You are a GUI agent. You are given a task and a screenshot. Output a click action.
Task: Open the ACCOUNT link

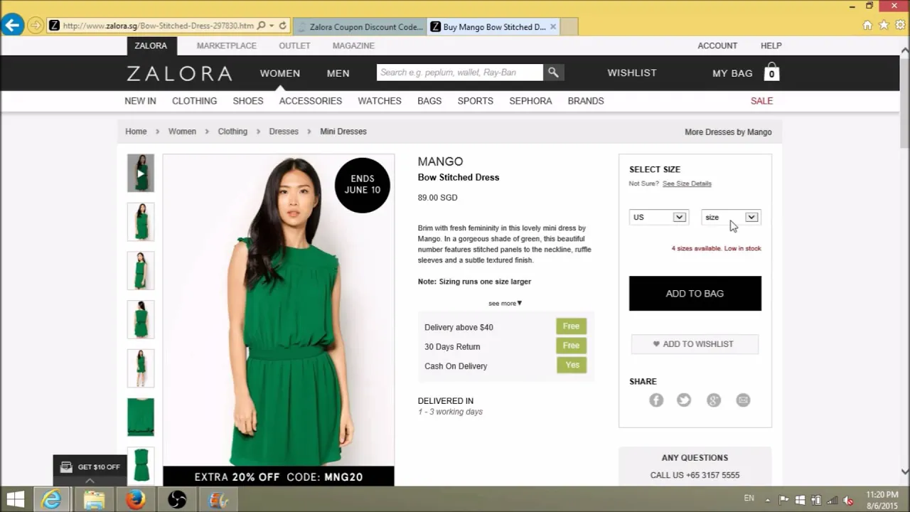pos(717,46)
